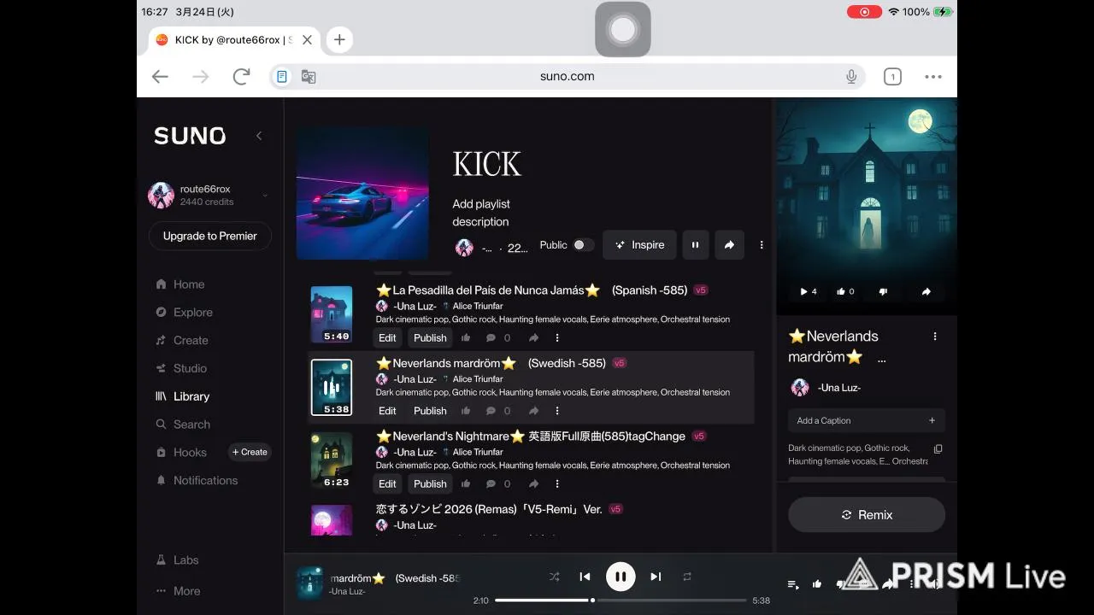Share La Pesadilla del País song

[533, 338]
